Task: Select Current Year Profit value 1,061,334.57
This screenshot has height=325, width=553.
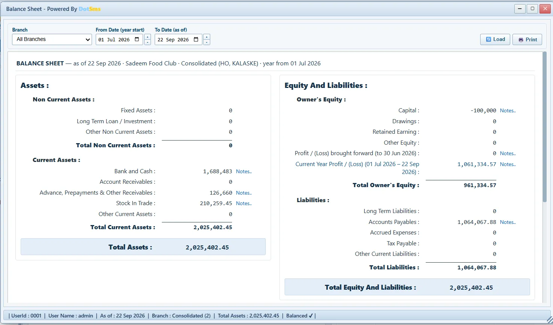Action: pos(477,164)
